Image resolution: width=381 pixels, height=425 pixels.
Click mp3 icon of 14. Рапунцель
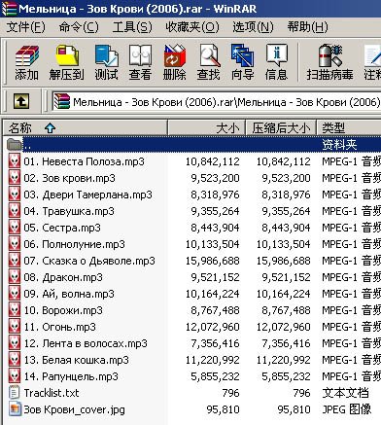coord(15,376)
